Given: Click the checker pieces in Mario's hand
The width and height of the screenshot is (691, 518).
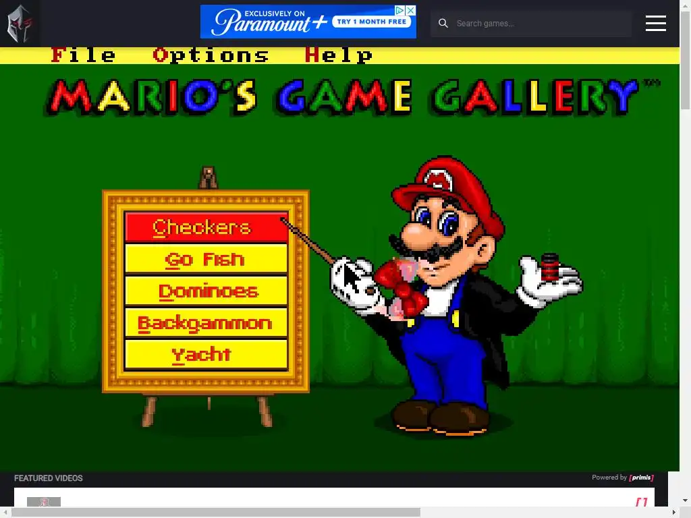Looking at the screenshot, I should (x=549, y=266).
